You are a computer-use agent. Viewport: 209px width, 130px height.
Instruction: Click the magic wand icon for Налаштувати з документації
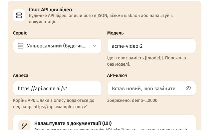(24, 126)
